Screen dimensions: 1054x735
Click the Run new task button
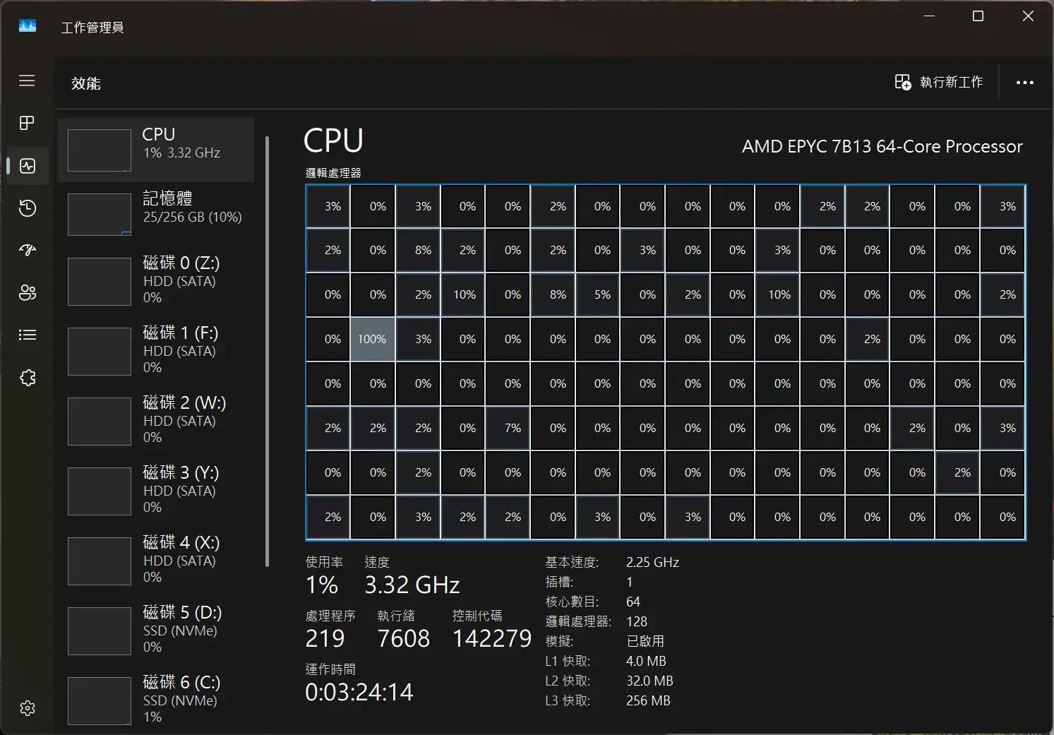pyautogui.click(x=938, y=83)
